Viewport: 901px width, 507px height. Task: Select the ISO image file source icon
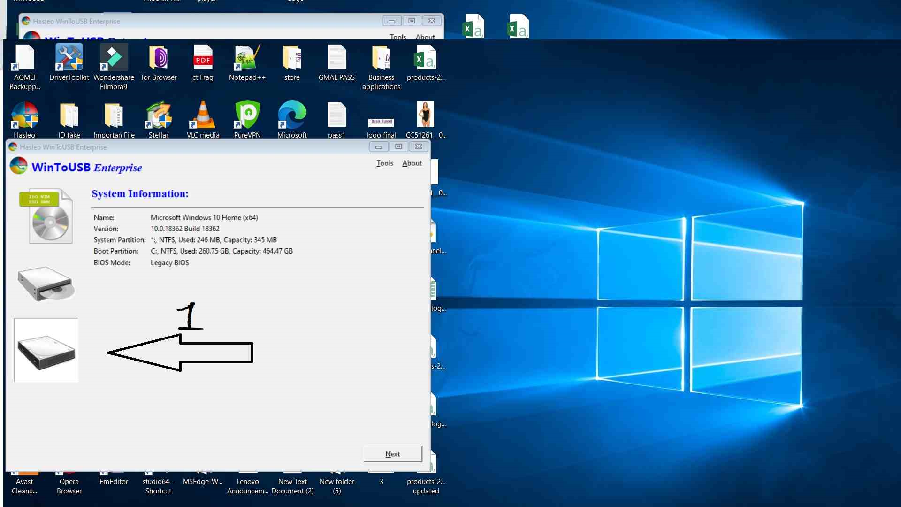[x=46, y=216]
